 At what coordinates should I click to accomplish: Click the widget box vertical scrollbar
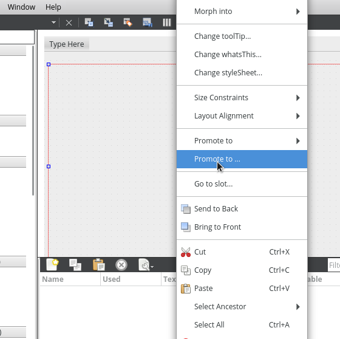[33, 120]
